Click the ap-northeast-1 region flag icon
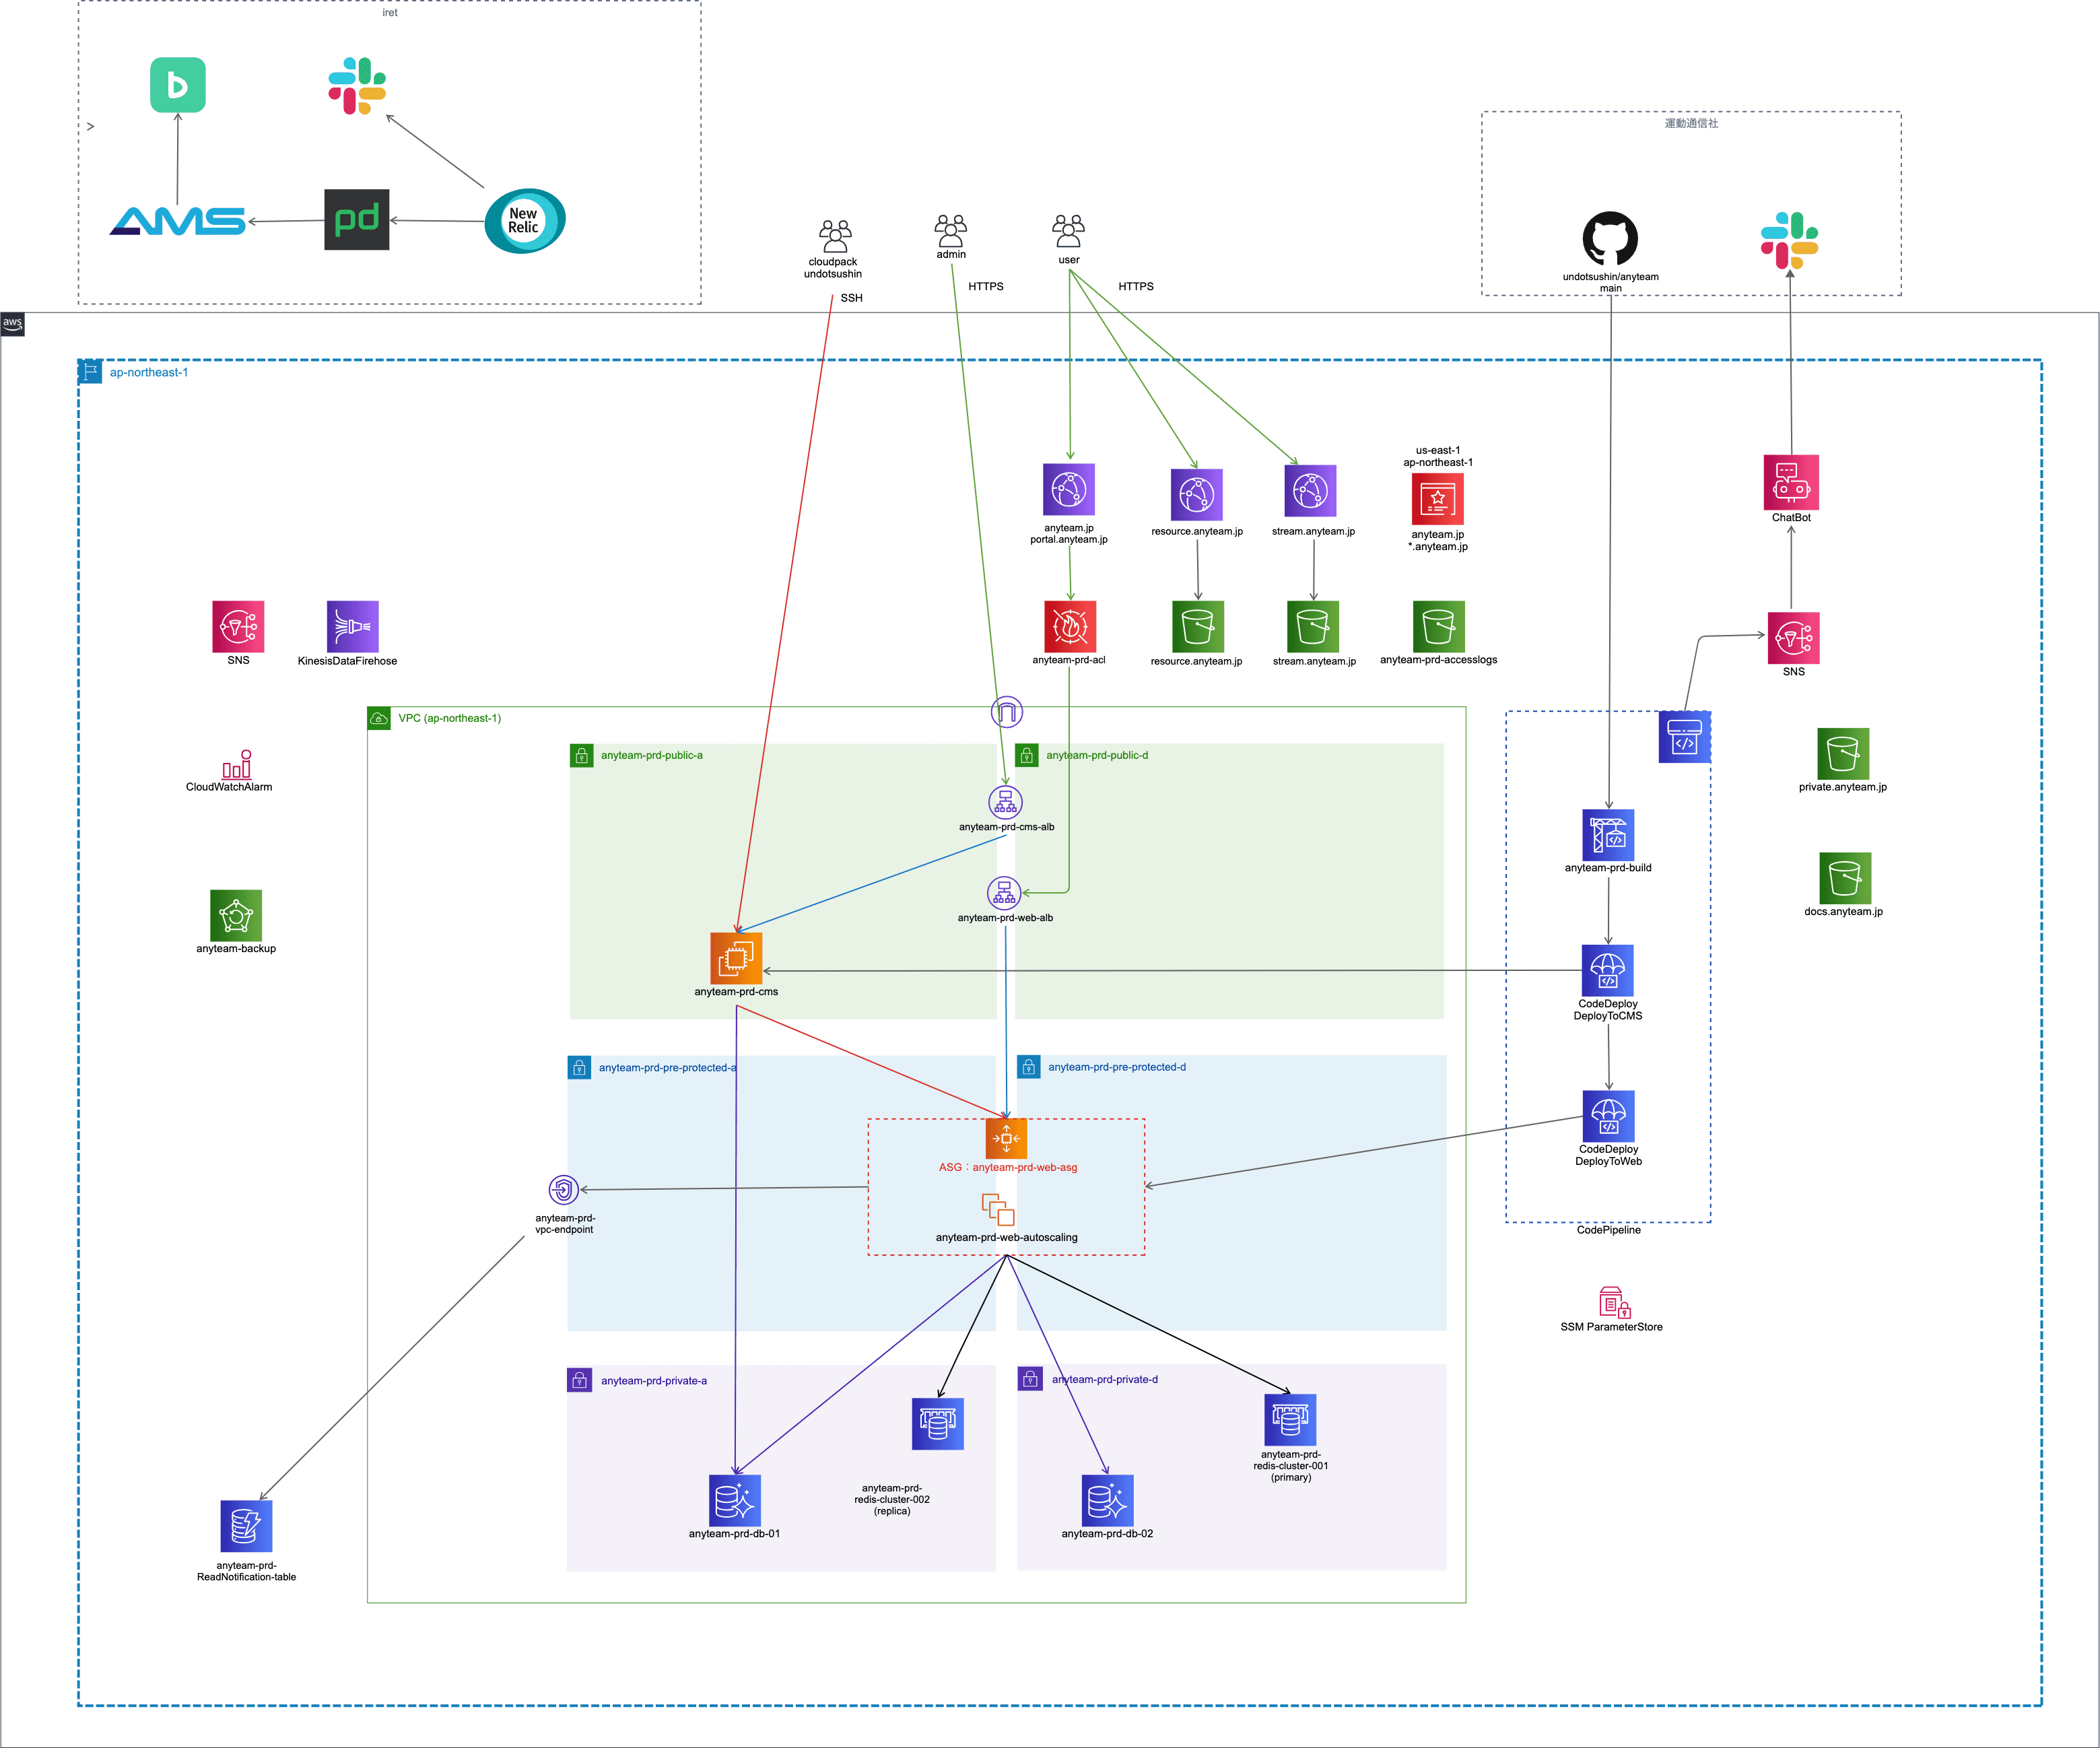The width and height of the screenshot is (2100, 1748). (90, 372)
